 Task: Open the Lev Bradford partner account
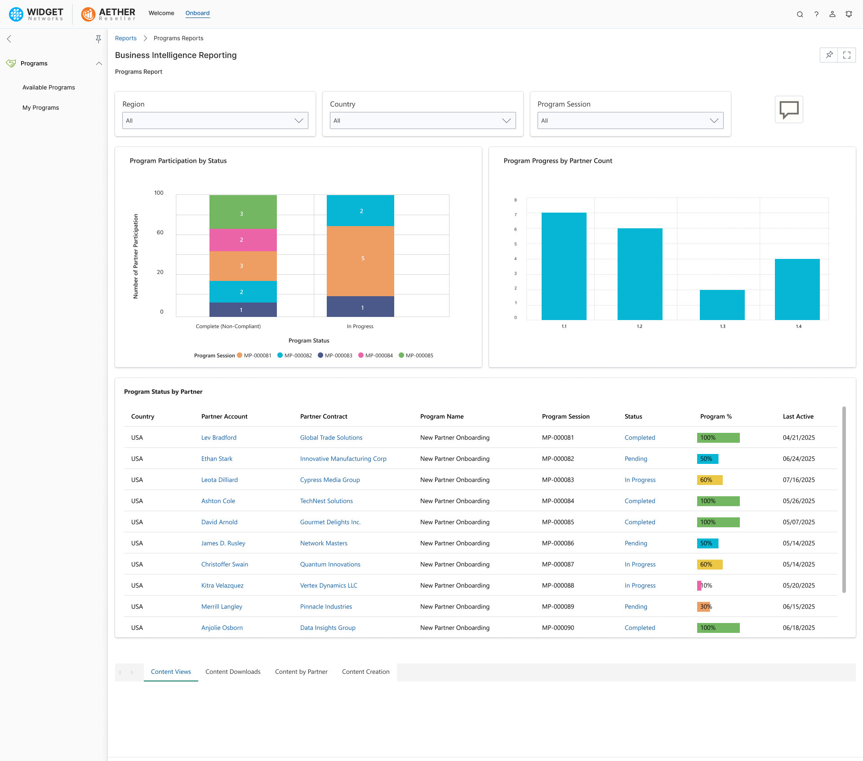click(219, 437)
